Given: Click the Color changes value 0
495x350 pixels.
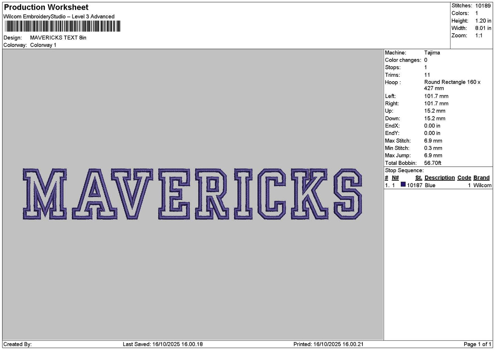Looking at the screenshot, I should (426, 60).
